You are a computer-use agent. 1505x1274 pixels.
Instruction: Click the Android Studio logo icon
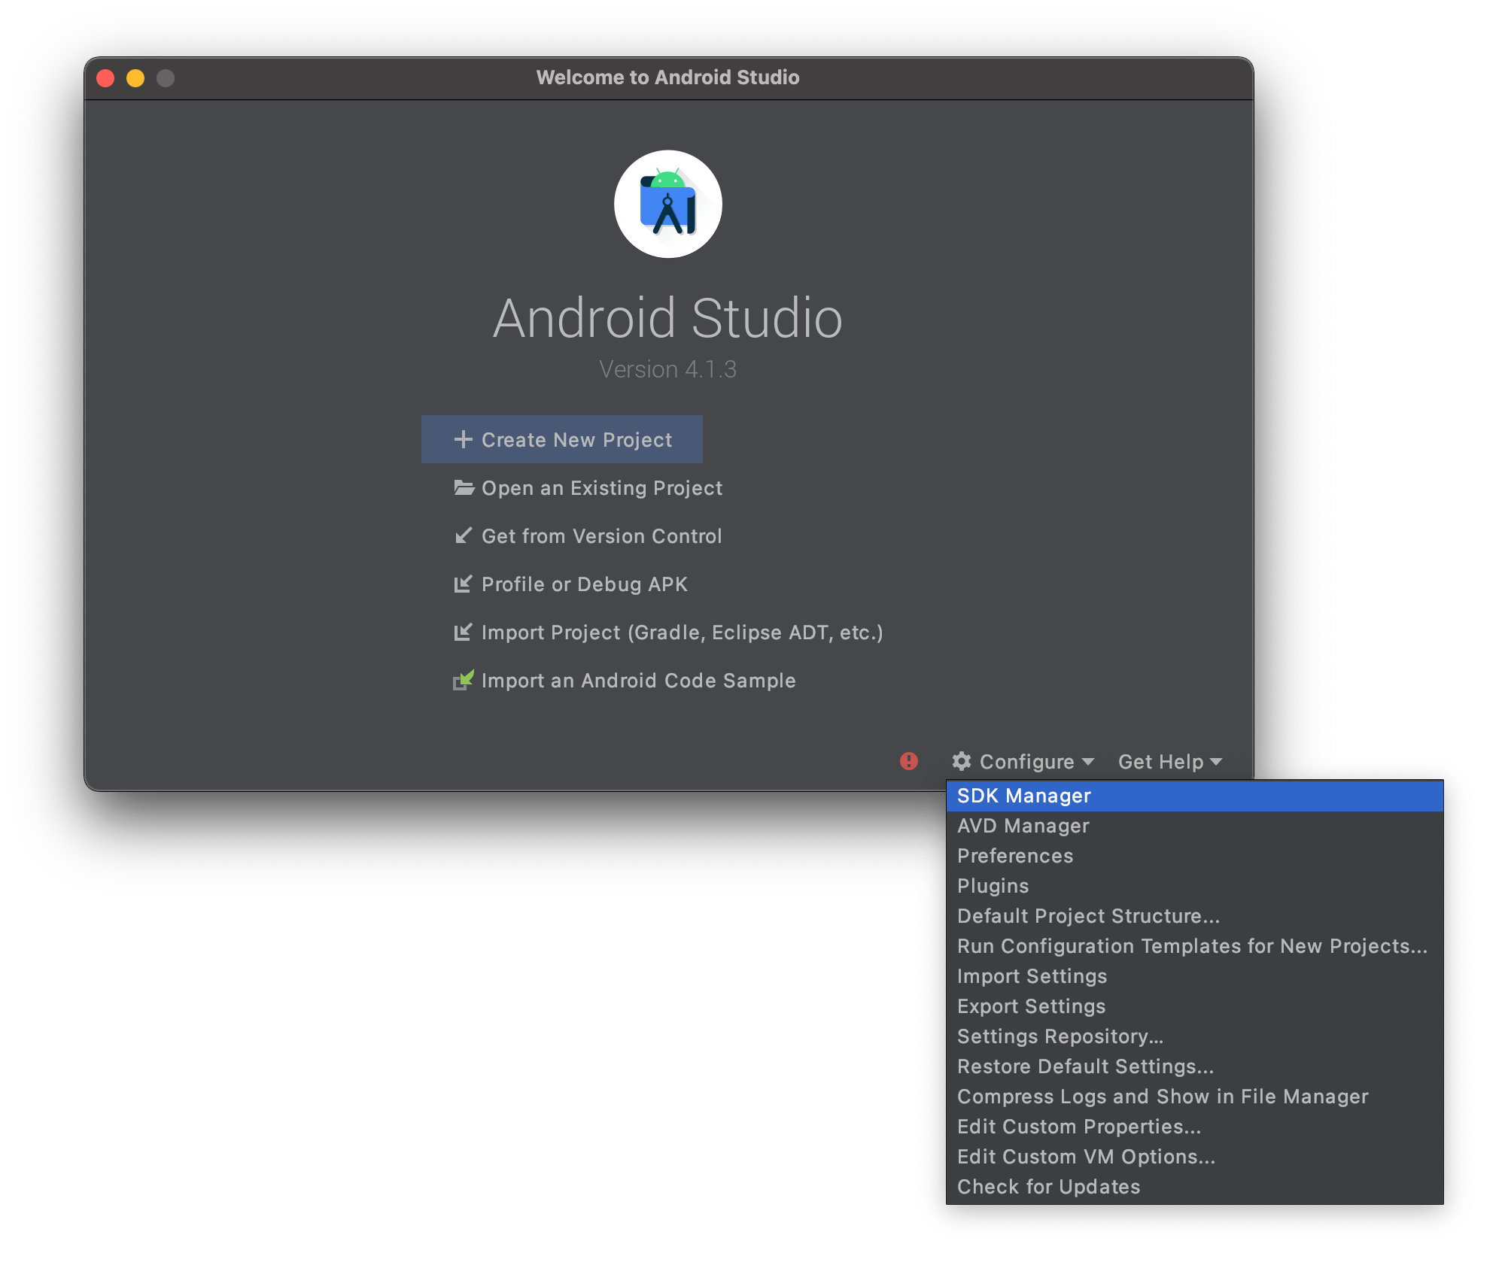click(667, 205)
